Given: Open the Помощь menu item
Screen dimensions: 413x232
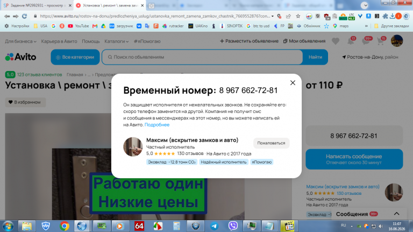Looking at the screenshot, I should (90, 41).
